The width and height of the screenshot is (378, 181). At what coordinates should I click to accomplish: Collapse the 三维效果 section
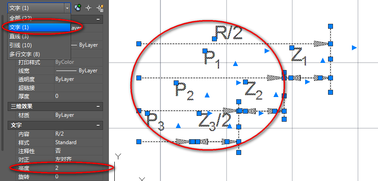click(x=98, y=106)
